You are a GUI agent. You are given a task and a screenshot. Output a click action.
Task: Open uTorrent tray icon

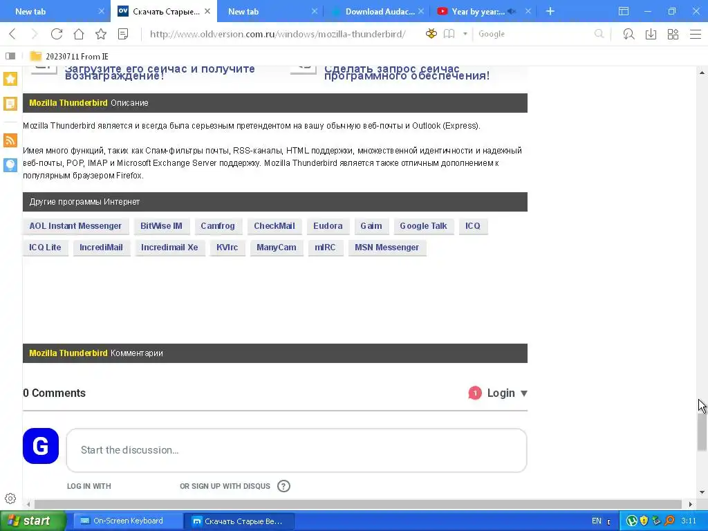(x=632, y=521)
